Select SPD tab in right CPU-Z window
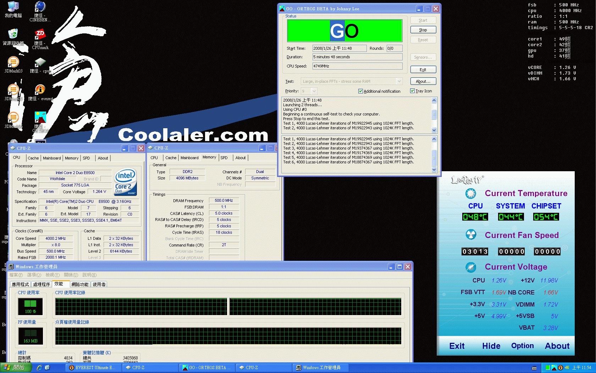The image size is (596, 373). (224, 158)
